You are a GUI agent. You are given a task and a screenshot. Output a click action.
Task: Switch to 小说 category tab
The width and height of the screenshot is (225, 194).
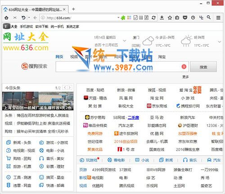[142, 160]
